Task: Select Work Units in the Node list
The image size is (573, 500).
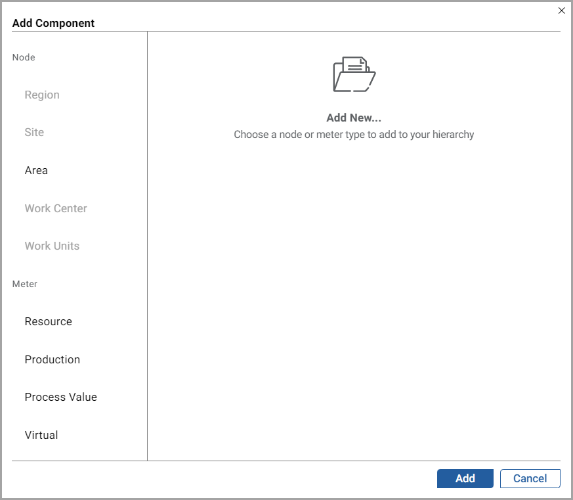Action: tap(52, 246)
